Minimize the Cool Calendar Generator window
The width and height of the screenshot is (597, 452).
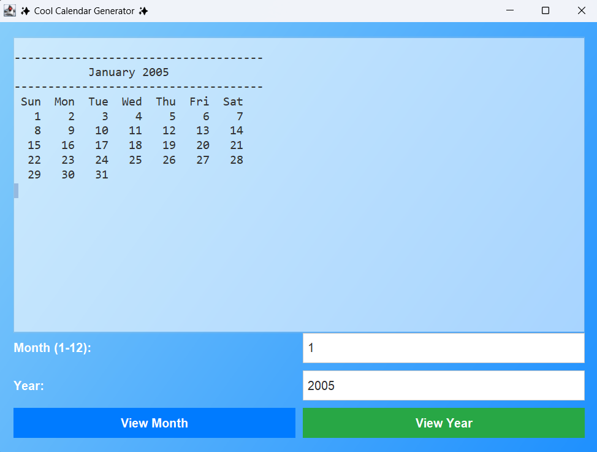click(510, 10)
